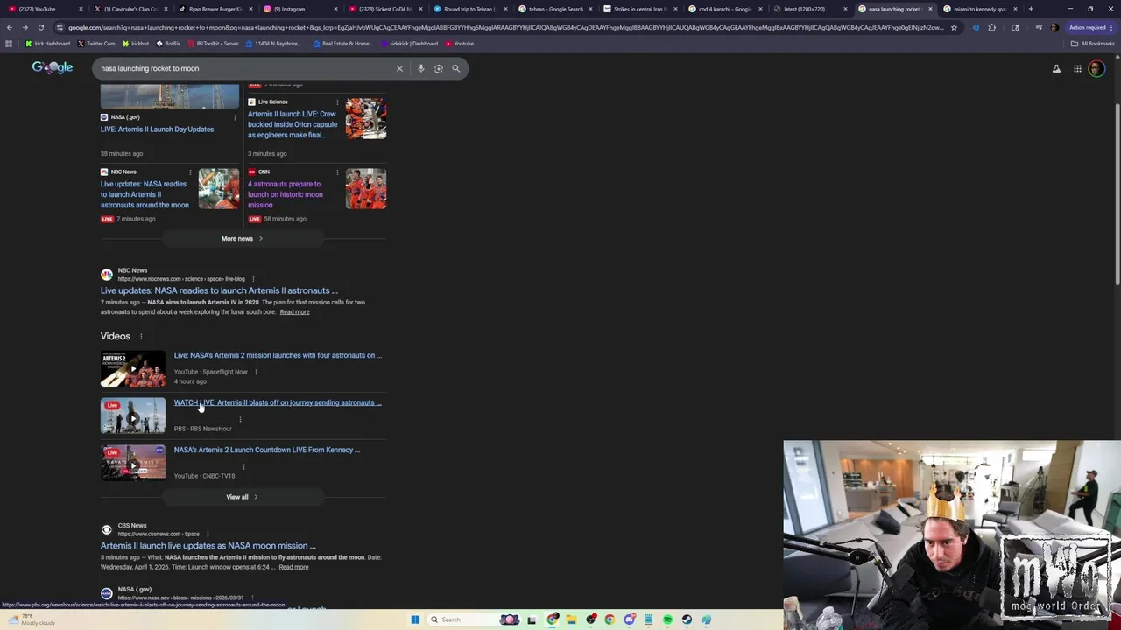This screenshot has width=1121, height=630.
Task: Open kick dashboard bookmark
Action: tap(47, 43)
